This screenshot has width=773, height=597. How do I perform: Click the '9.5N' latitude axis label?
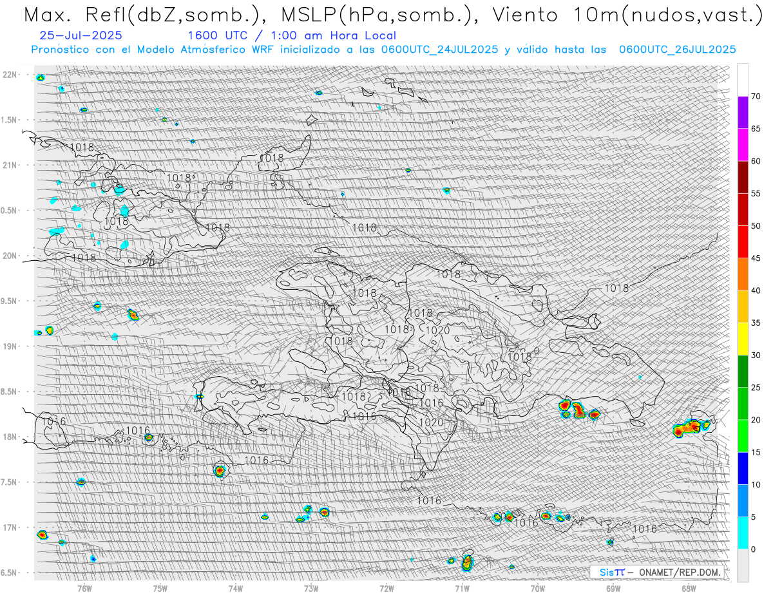pyautogui.click(x=10, y=301)
